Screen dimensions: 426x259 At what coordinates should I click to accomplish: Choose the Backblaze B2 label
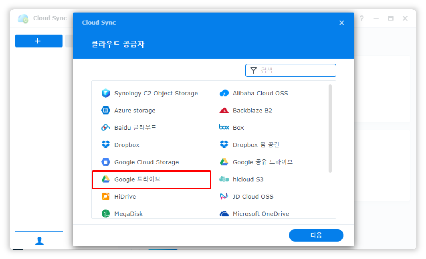point(252,111)
